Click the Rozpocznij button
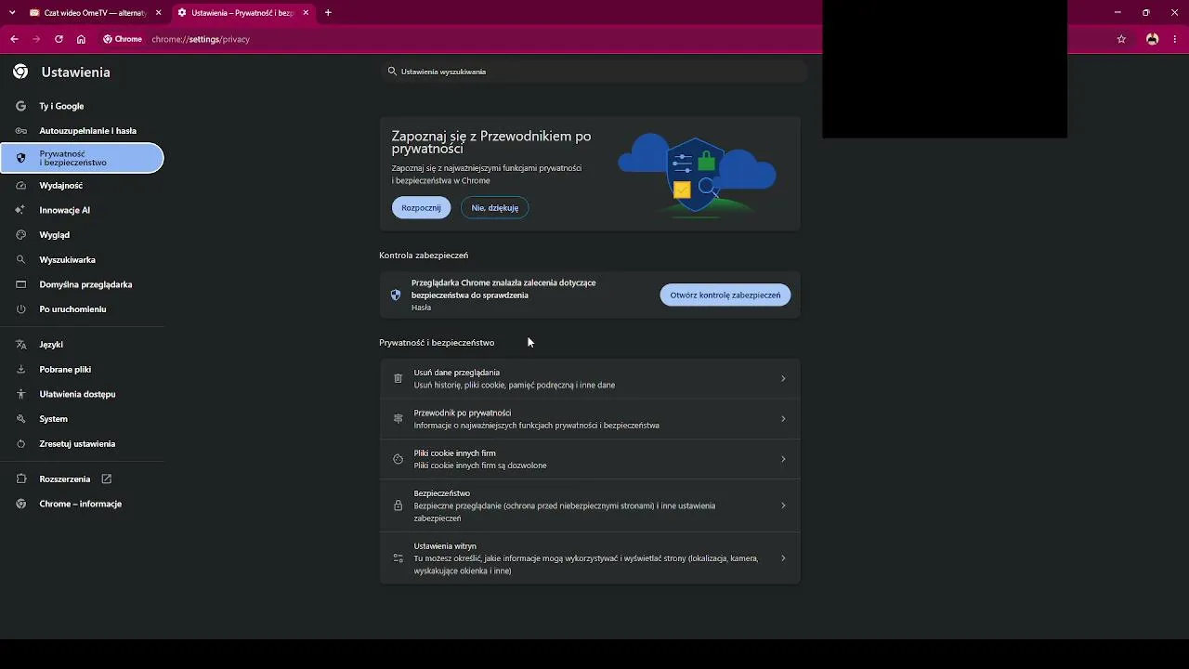This screenshot has height=669, width=1189. pyautogui.click(x=421, y=208)
